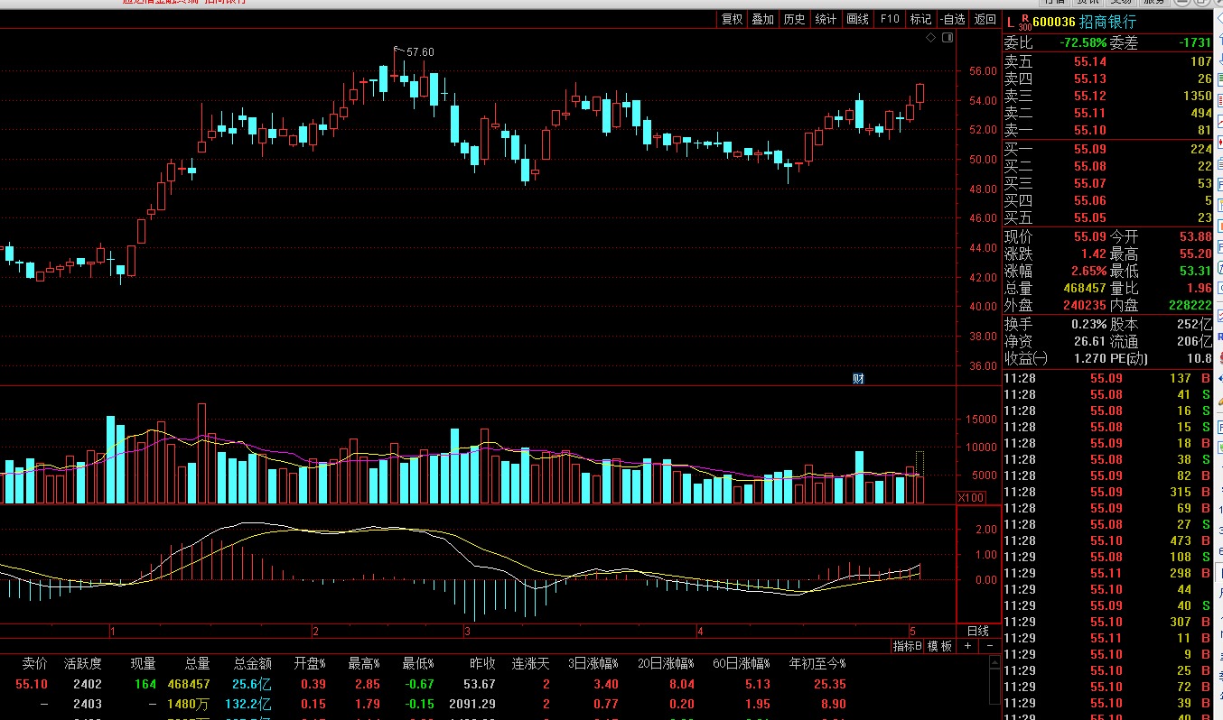Image resolution: width=1223 pixels, height=720 pixels.
Task: Select the 买一 bid row at 55.09
Action: pyautogui.click(x=1108, y=149)
